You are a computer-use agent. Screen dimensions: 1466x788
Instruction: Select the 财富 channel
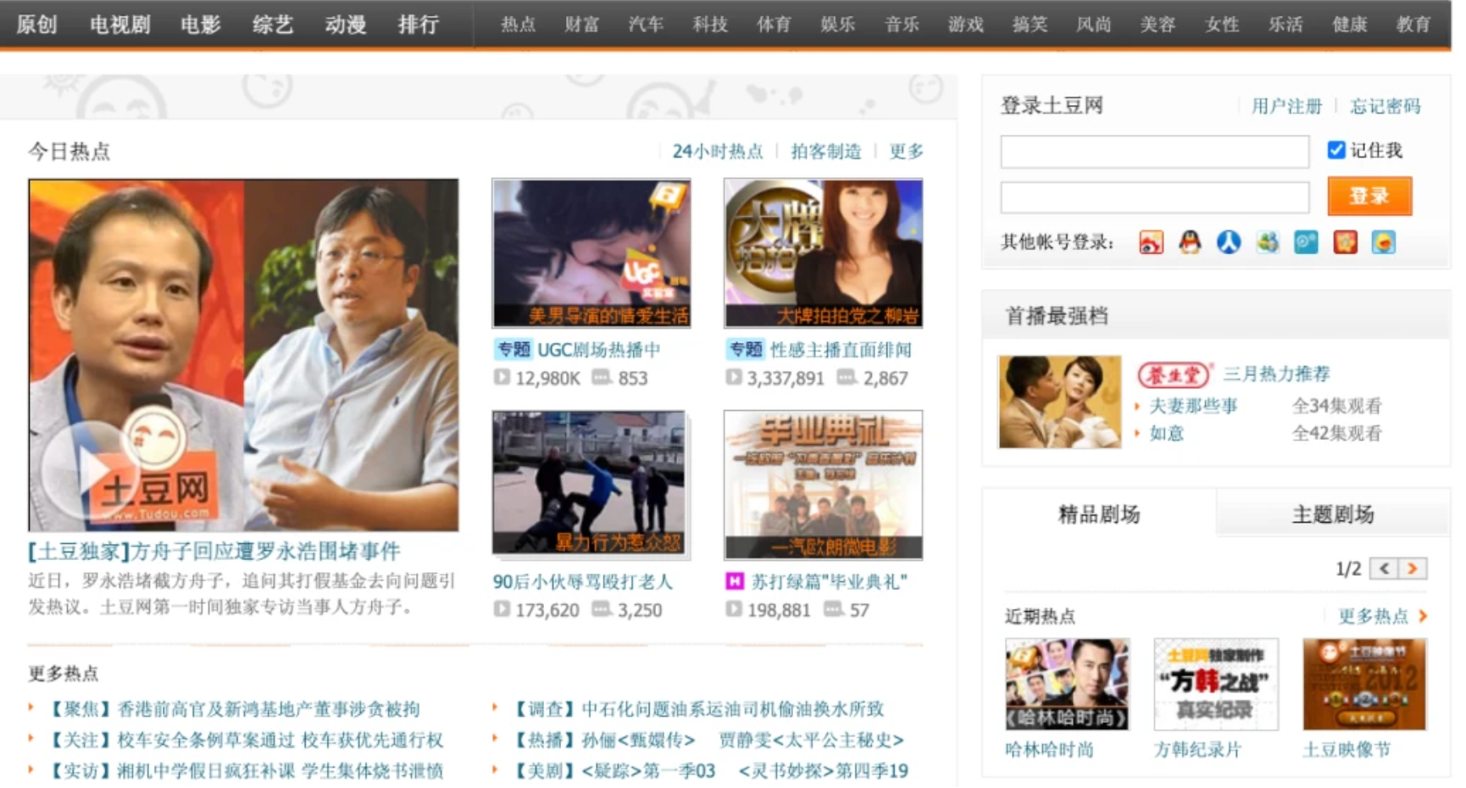click(582, 25)
